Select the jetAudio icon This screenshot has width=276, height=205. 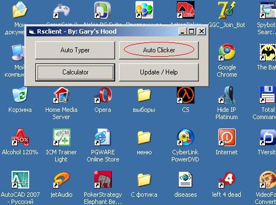(x=62, y=180)
